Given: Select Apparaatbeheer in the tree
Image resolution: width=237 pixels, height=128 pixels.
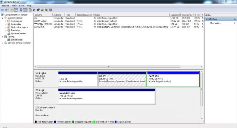Looking at the screenshot, I should click(18, 33).
